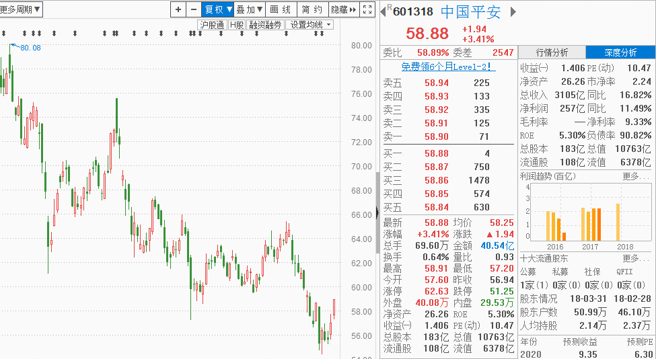This screenshot has width=656, height=359.
Task: Click the 委差 value 2547
Action: click(503, 52)
